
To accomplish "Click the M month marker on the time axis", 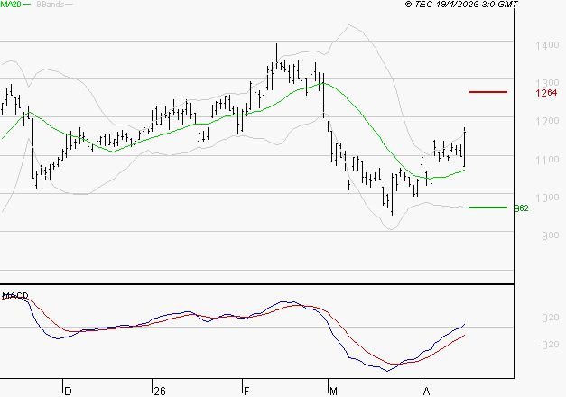I will tap(333, 392).
